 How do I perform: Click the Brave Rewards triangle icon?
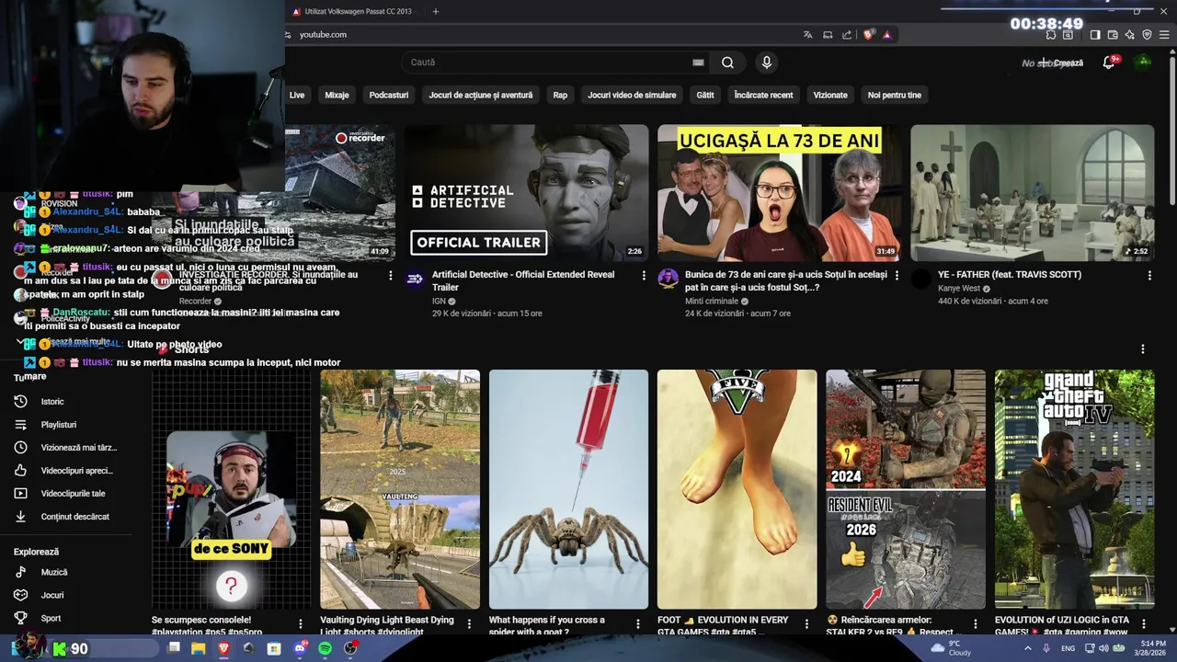coord(887,35)
